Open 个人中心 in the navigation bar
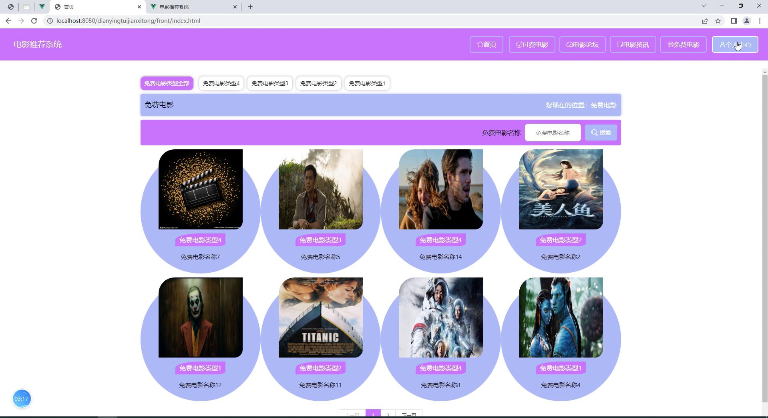This screenshot has height=418, width=768. [x=735, y=44]
